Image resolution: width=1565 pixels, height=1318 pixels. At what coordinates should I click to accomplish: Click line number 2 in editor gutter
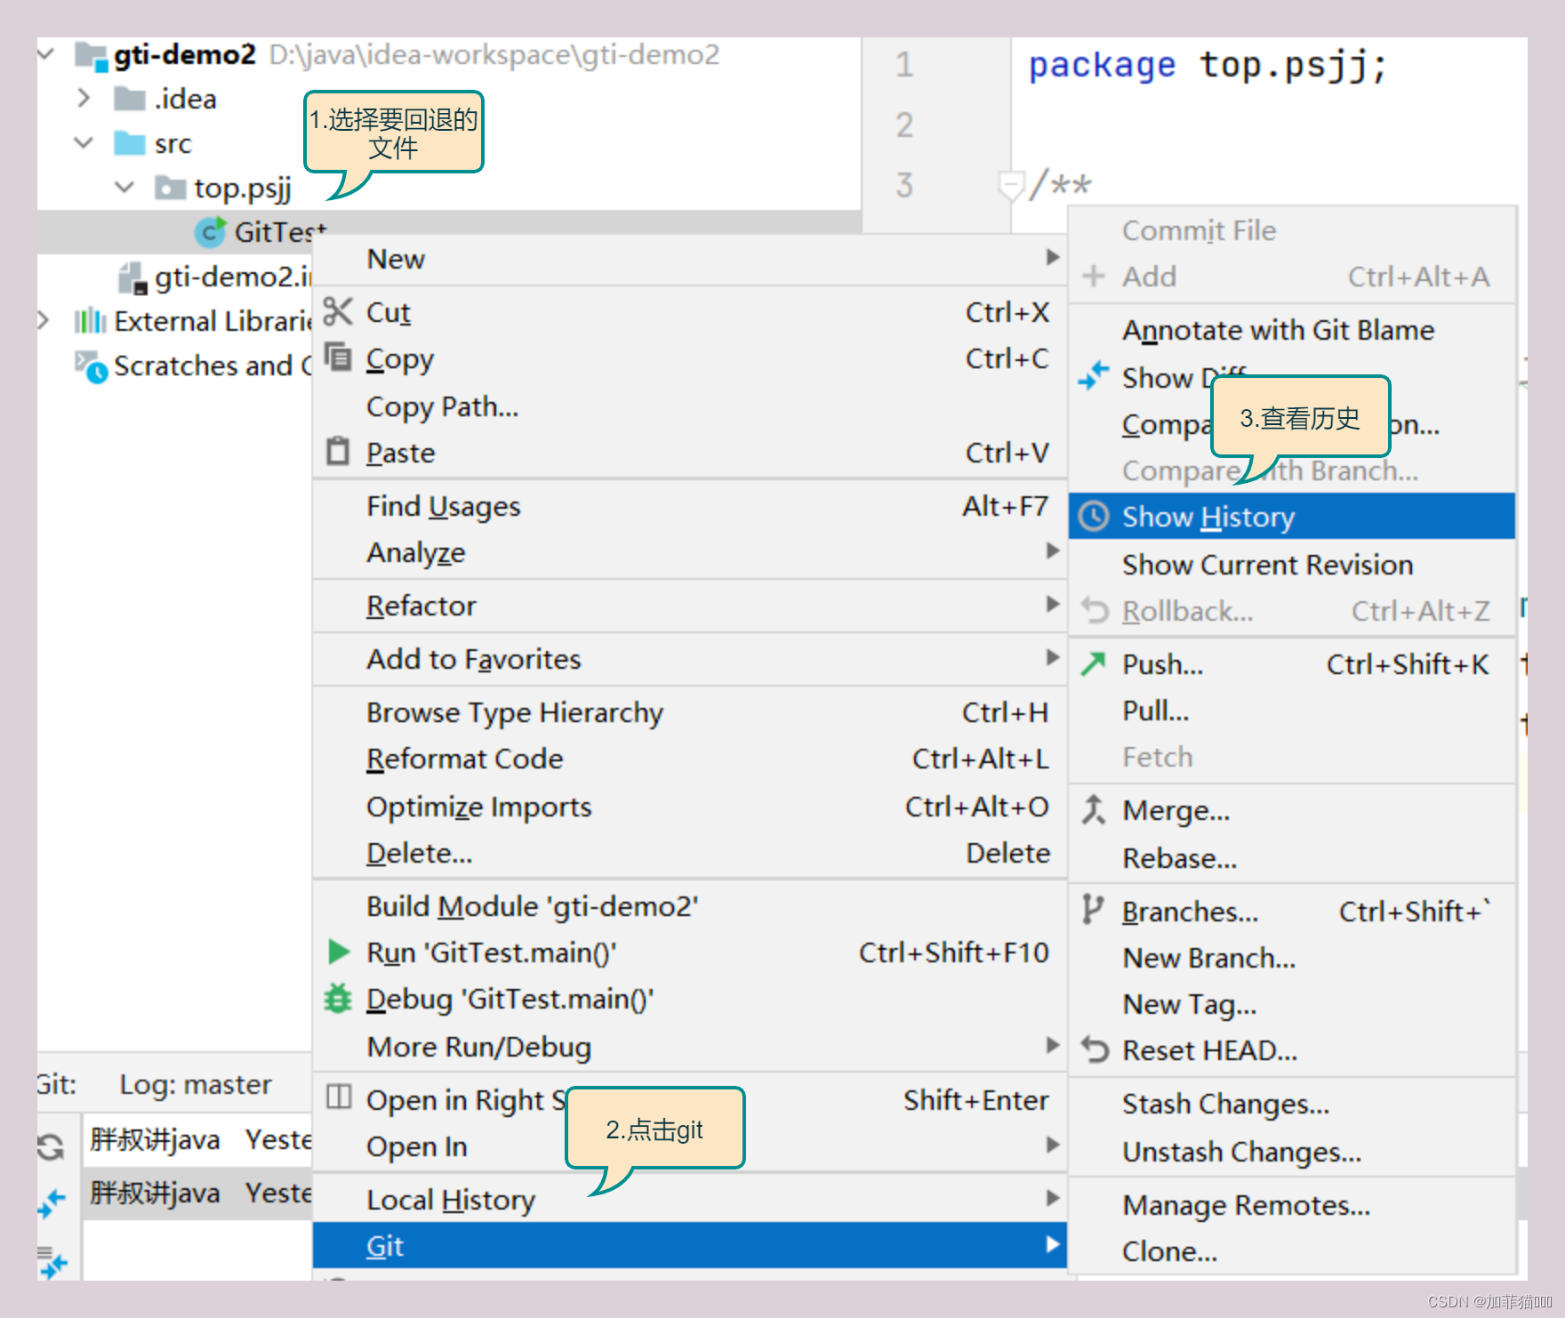click(904, 125)
